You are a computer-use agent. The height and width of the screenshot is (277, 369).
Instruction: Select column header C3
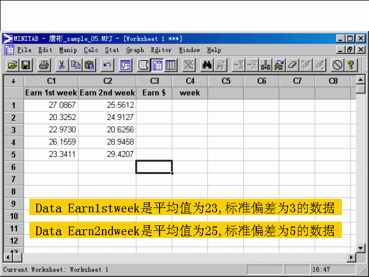(x=154, y=81)
